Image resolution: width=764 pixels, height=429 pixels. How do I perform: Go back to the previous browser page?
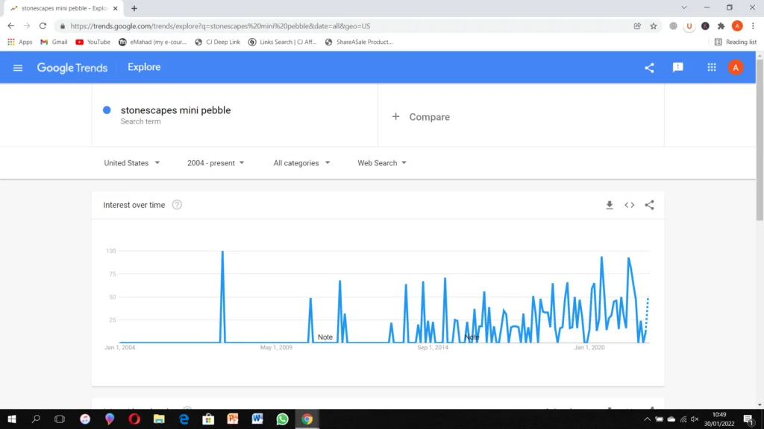tap(10, 26)
